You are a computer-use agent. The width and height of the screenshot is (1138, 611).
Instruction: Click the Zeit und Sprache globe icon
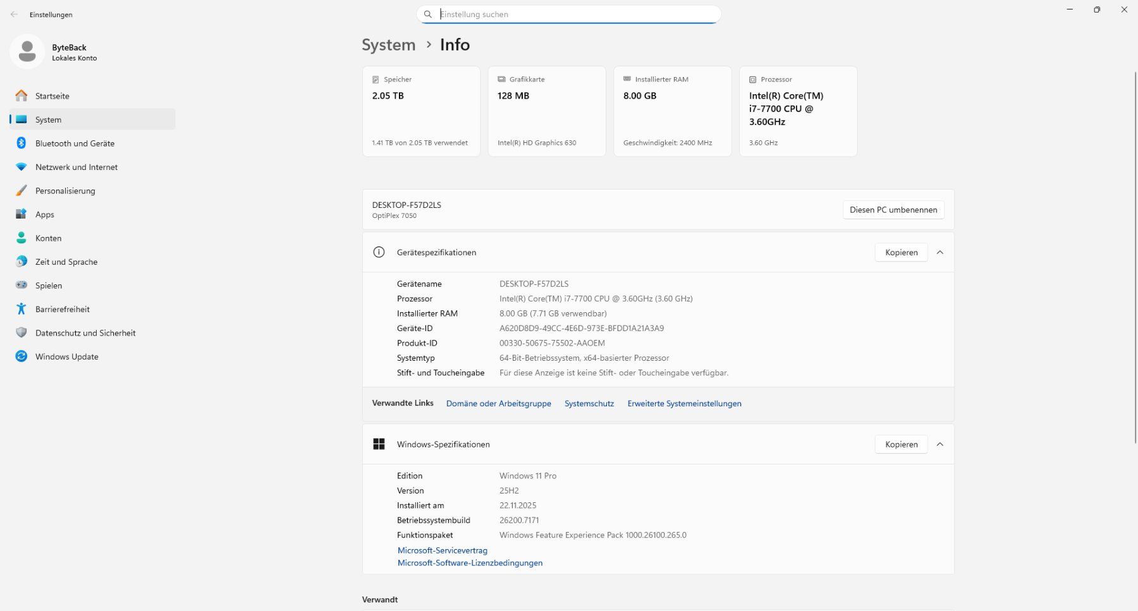(21, 262)
